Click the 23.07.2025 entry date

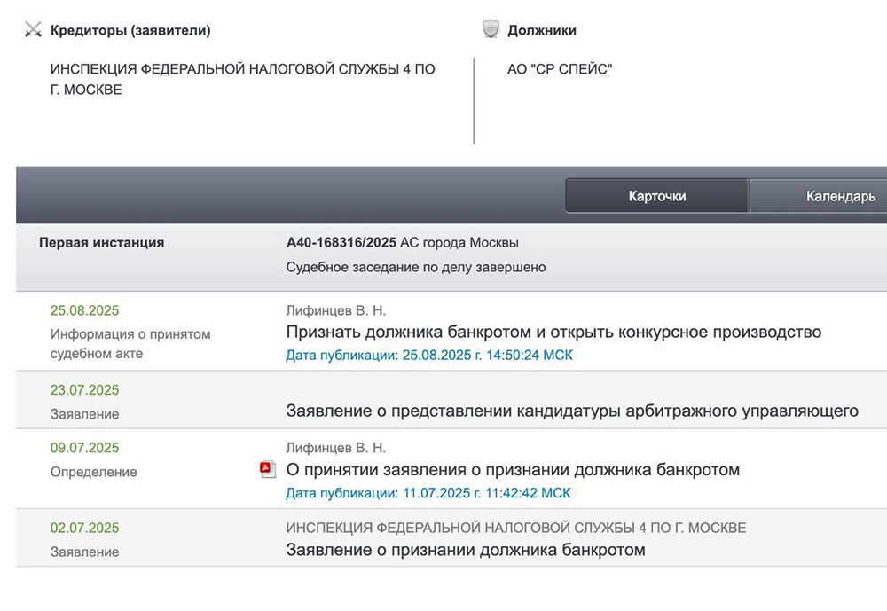tap(84, 390)
